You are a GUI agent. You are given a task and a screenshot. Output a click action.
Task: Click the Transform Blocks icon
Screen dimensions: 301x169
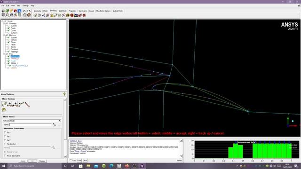click(x=60, y=15)
